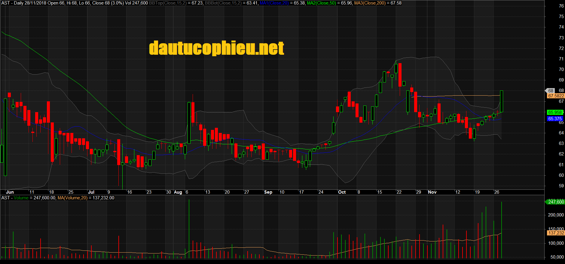565x264 pixels.
Task: Click the 200,000 label on volume axis
Action: 556,215
